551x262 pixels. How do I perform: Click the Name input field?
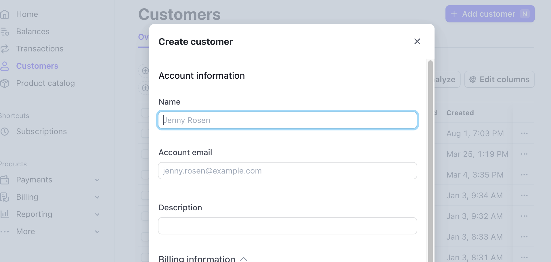point(288,120)
